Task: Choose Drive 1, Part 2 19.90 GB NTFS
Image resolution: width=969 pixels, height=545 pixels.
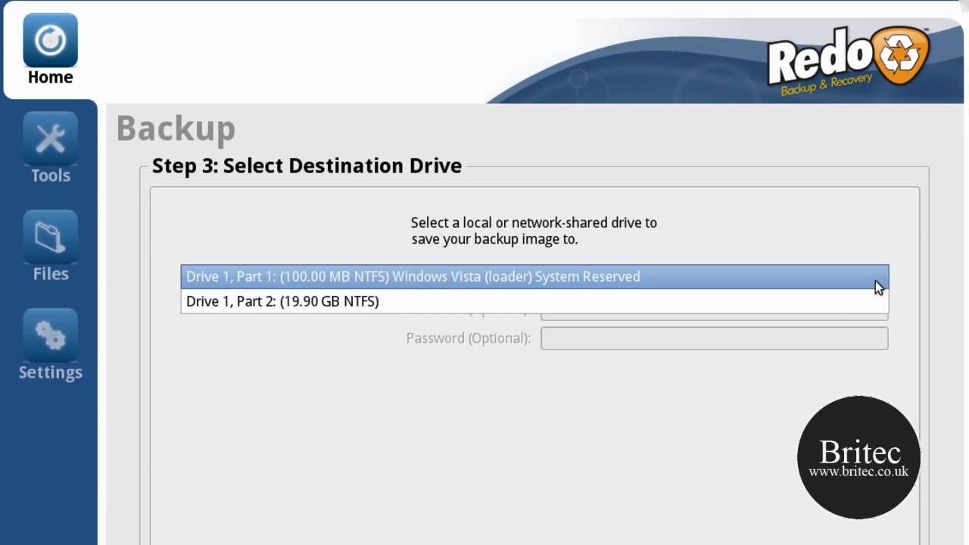Action: pos(282,301)
